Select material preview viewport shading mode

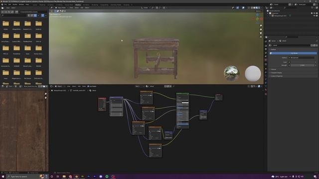point(257,8)
